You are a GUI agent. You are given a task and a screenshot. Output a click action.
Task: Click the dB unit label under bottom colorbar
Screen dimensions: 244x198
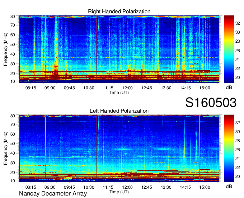229,186
